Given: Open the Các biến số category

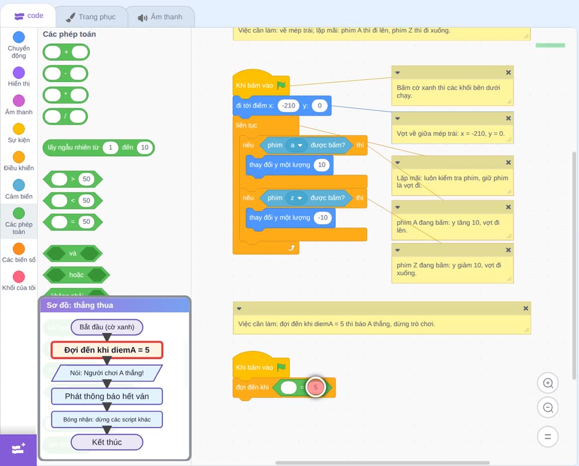Looking at the screenshot, I should point(19,253).
